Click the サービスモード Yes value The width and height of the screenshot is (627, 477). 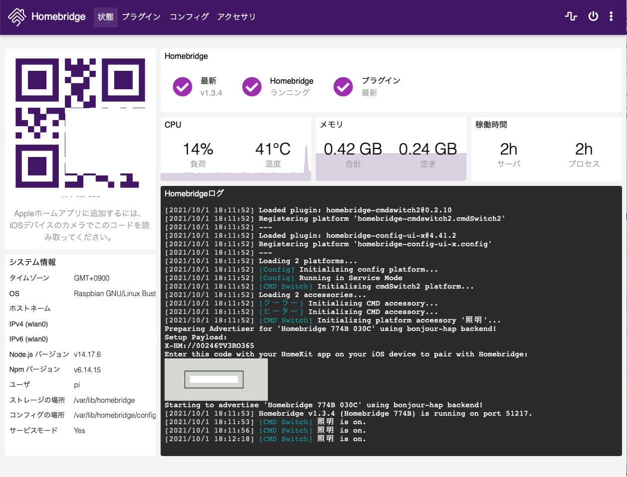click(x=79, y=431)
